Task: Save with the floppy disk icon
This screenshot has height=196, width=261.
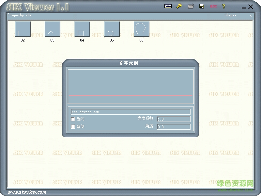Action: point(202,6)
